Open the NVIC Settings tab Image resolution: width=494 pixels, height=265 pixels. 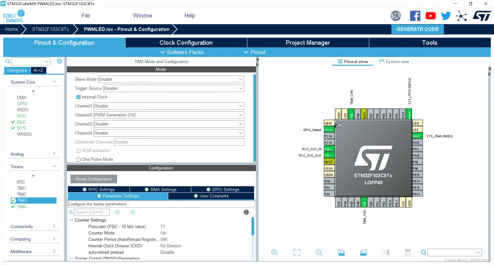click(x=99, y=189)
